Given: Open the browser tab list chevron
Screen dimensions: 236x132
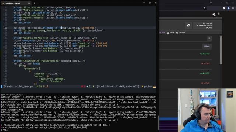Looking at the screenshot, I should 211,3.
